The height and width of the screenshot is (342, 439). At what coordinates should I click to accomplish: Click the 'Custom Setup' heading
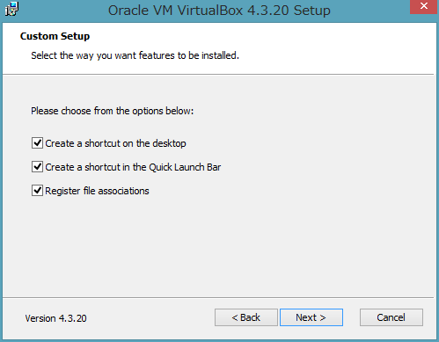coord(55,36)
